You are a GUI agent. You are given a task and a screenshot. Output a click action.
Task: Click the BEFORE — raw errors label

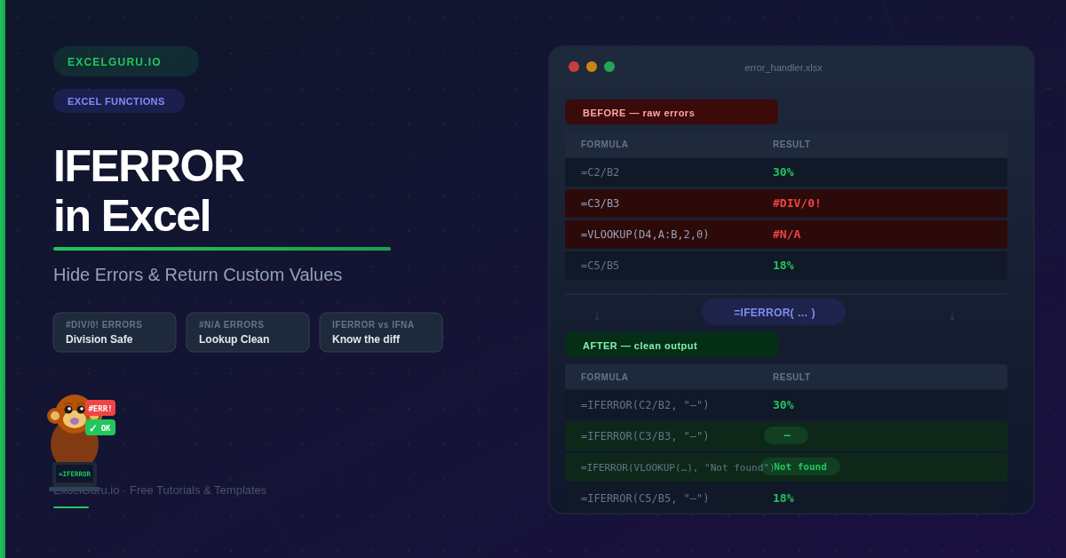671,112
